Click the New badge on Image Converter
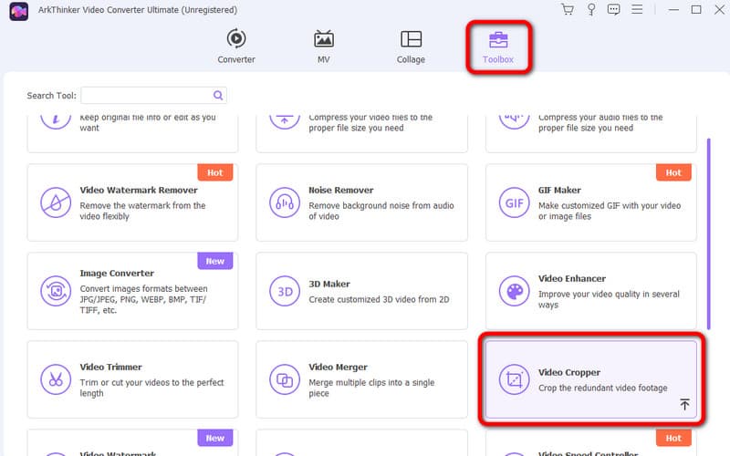The image size is (730, 456). (x=215, y=261)
